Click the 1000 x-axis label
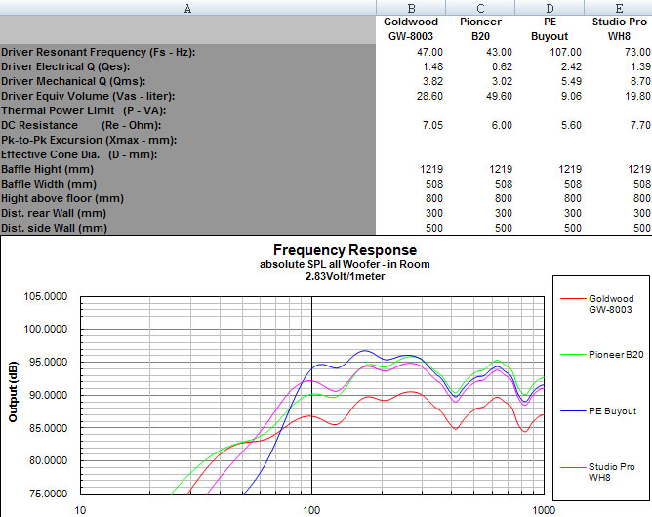 (544, 510)
